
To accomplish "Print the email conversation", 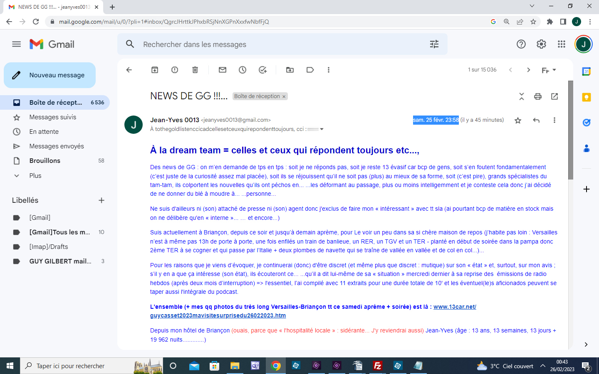I will coord(538,96).
